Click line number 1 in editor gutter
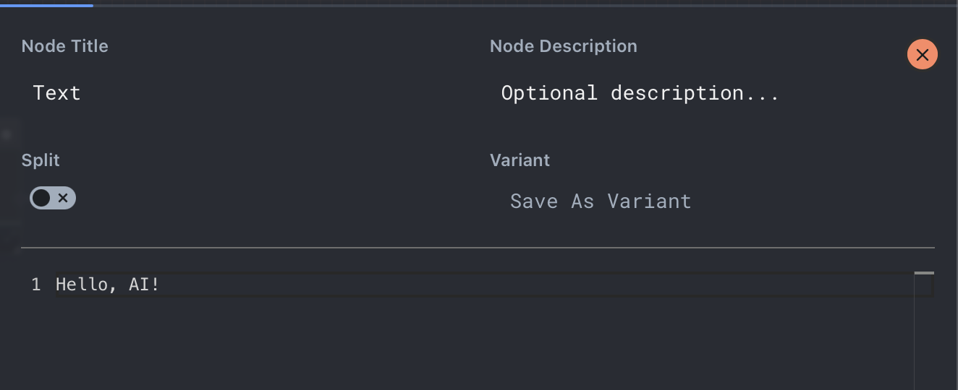 pos(36,285)
